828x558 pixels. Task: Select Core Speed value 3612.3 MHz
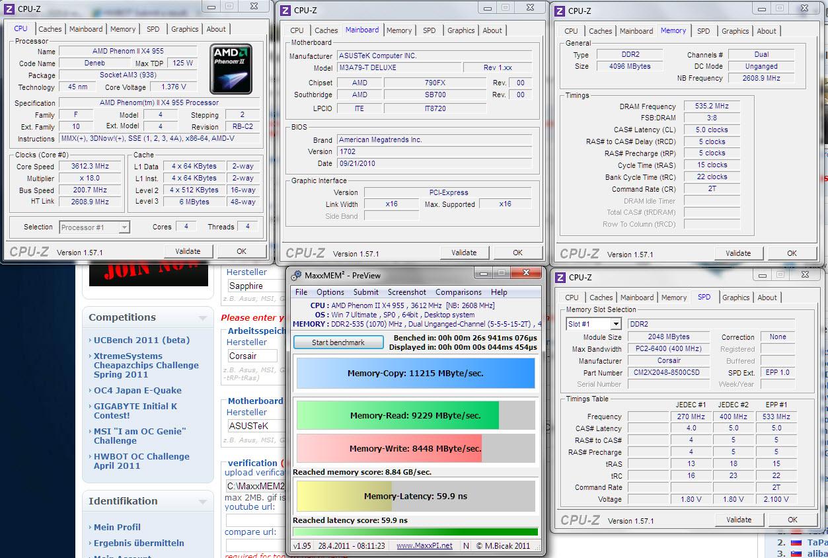(91, 167)
